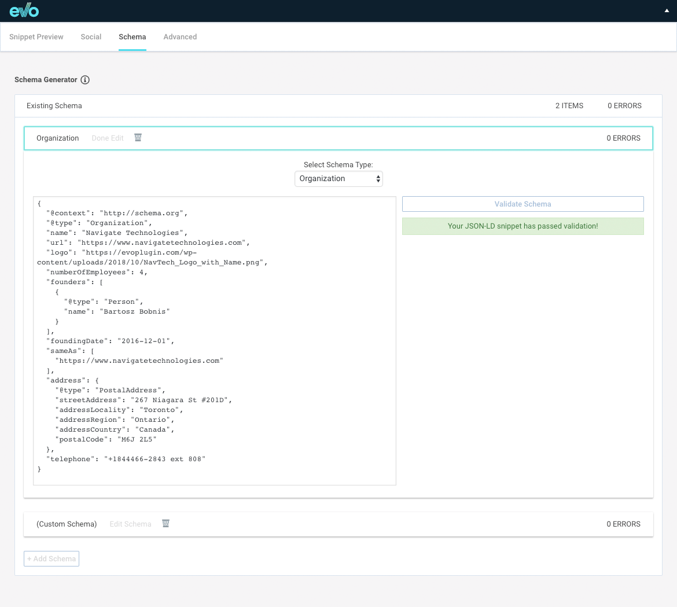Click the + Add Schema button
The image size is (677, 607).
(x=51, y=558)
